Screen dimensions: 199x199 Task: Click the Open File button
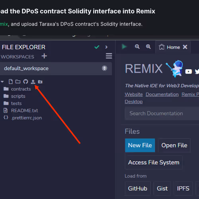pyautogui.click(x=174, y=145)
